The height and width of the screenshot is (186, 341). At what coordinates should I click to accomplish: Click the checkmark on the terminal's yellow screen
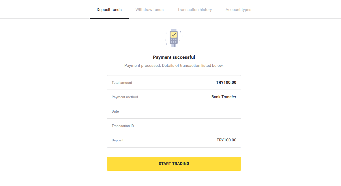coord(174,35)
